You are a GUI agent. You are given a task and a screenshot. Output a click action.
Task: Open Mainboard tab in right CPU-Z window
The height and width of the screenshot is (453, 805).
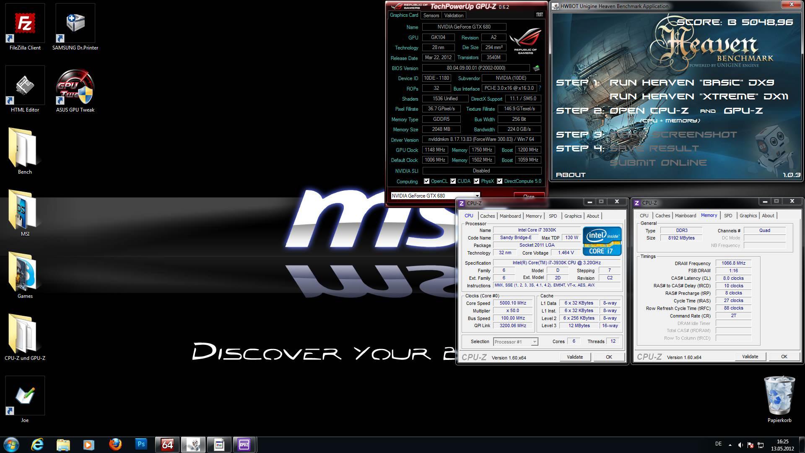pos(686,216)
